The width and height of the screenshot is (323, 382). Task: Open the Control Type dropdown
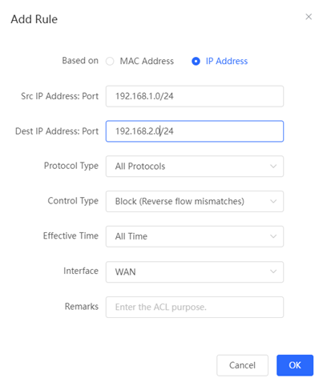coord(195,201)
